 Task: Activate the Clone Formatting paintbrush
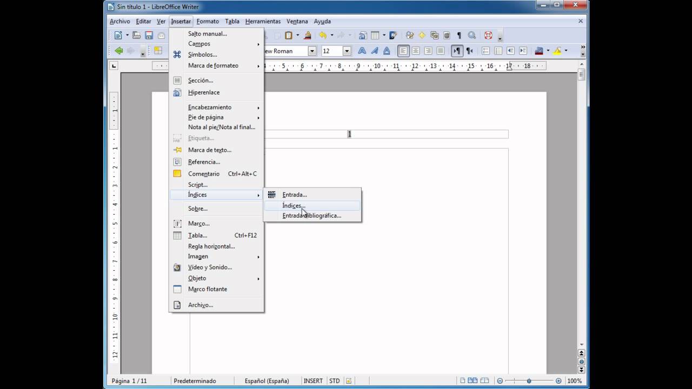[308, 36]
